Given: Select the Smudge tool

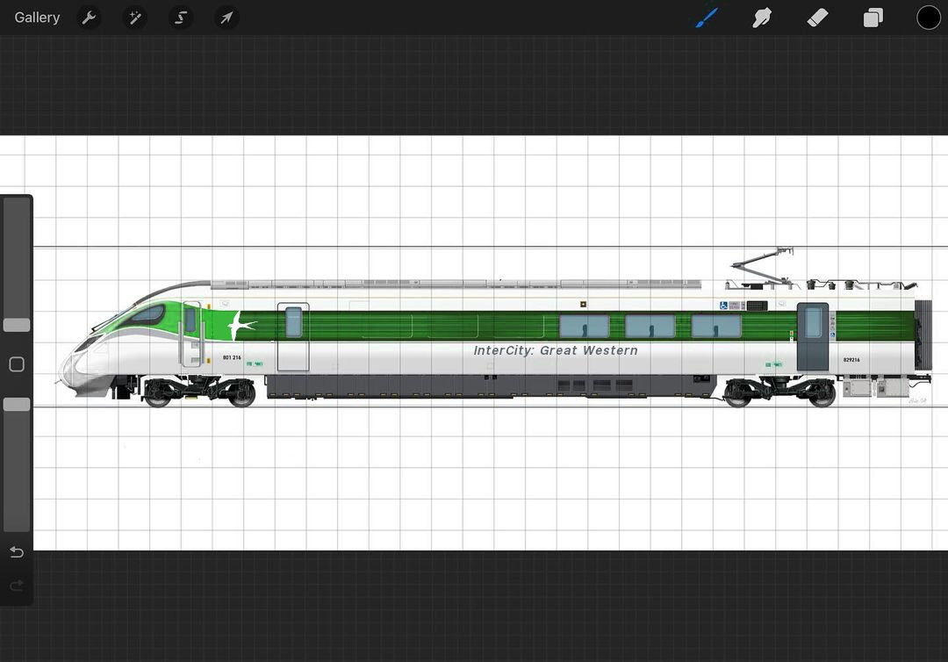Looking at the screenshot, I should [762, 18].
